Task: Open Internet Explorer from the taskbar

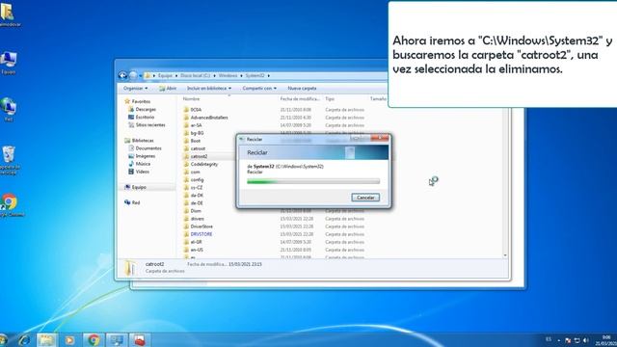Action: (x=23, y=340)
